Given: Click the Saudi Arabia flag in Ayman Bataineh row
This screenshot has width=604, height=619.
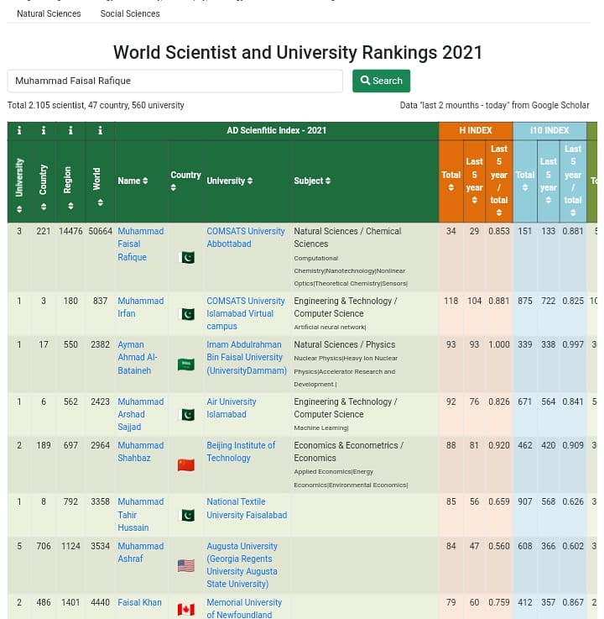Looking at the screenshot, I should (186, 365).
